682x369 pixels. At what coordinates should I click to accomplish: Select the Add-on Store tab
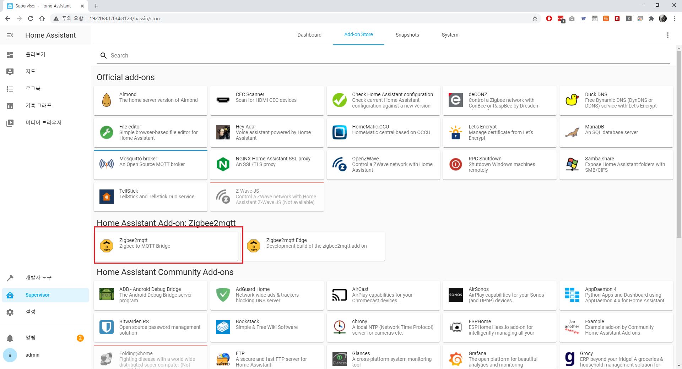click(358, 35)
